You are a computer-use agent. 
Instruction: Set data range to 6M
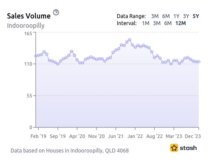(166, 16)
